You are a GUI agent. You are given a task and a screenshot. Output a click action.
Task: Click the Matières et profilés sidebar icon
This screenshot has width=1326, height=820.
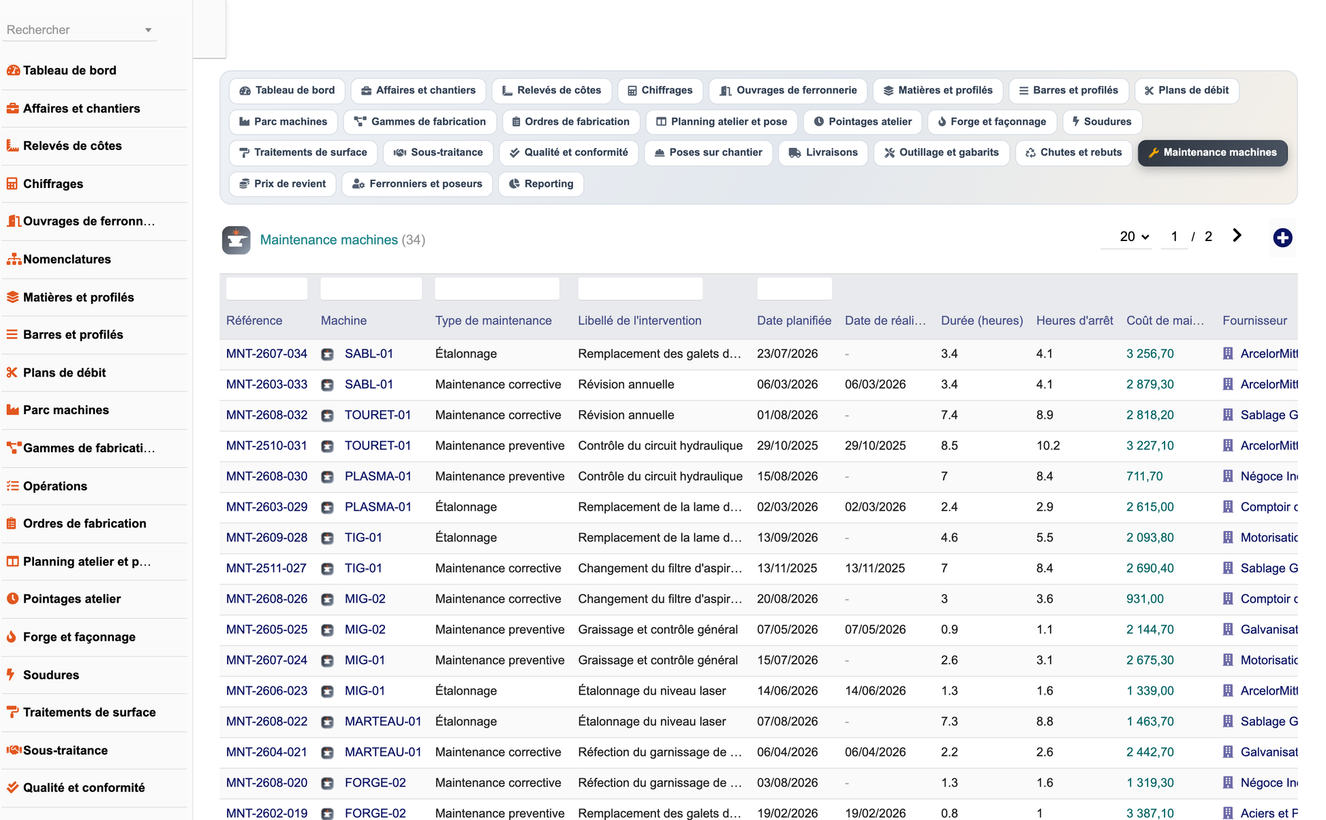pyautogui.click(x=13, y=297)
